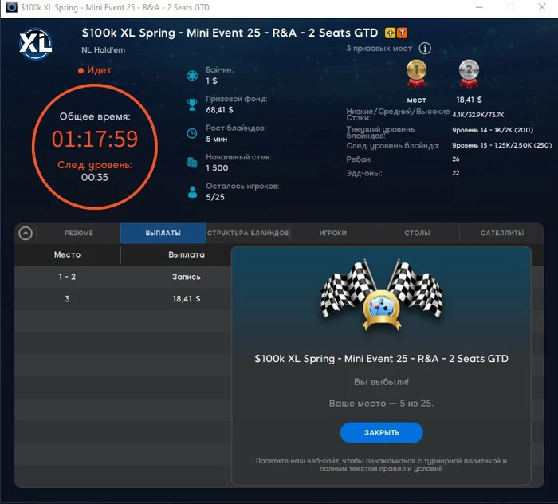The width and height of the screenshot is (558, 504).
Task: Click the Вы выбыли! message
Action: point(381,382)
